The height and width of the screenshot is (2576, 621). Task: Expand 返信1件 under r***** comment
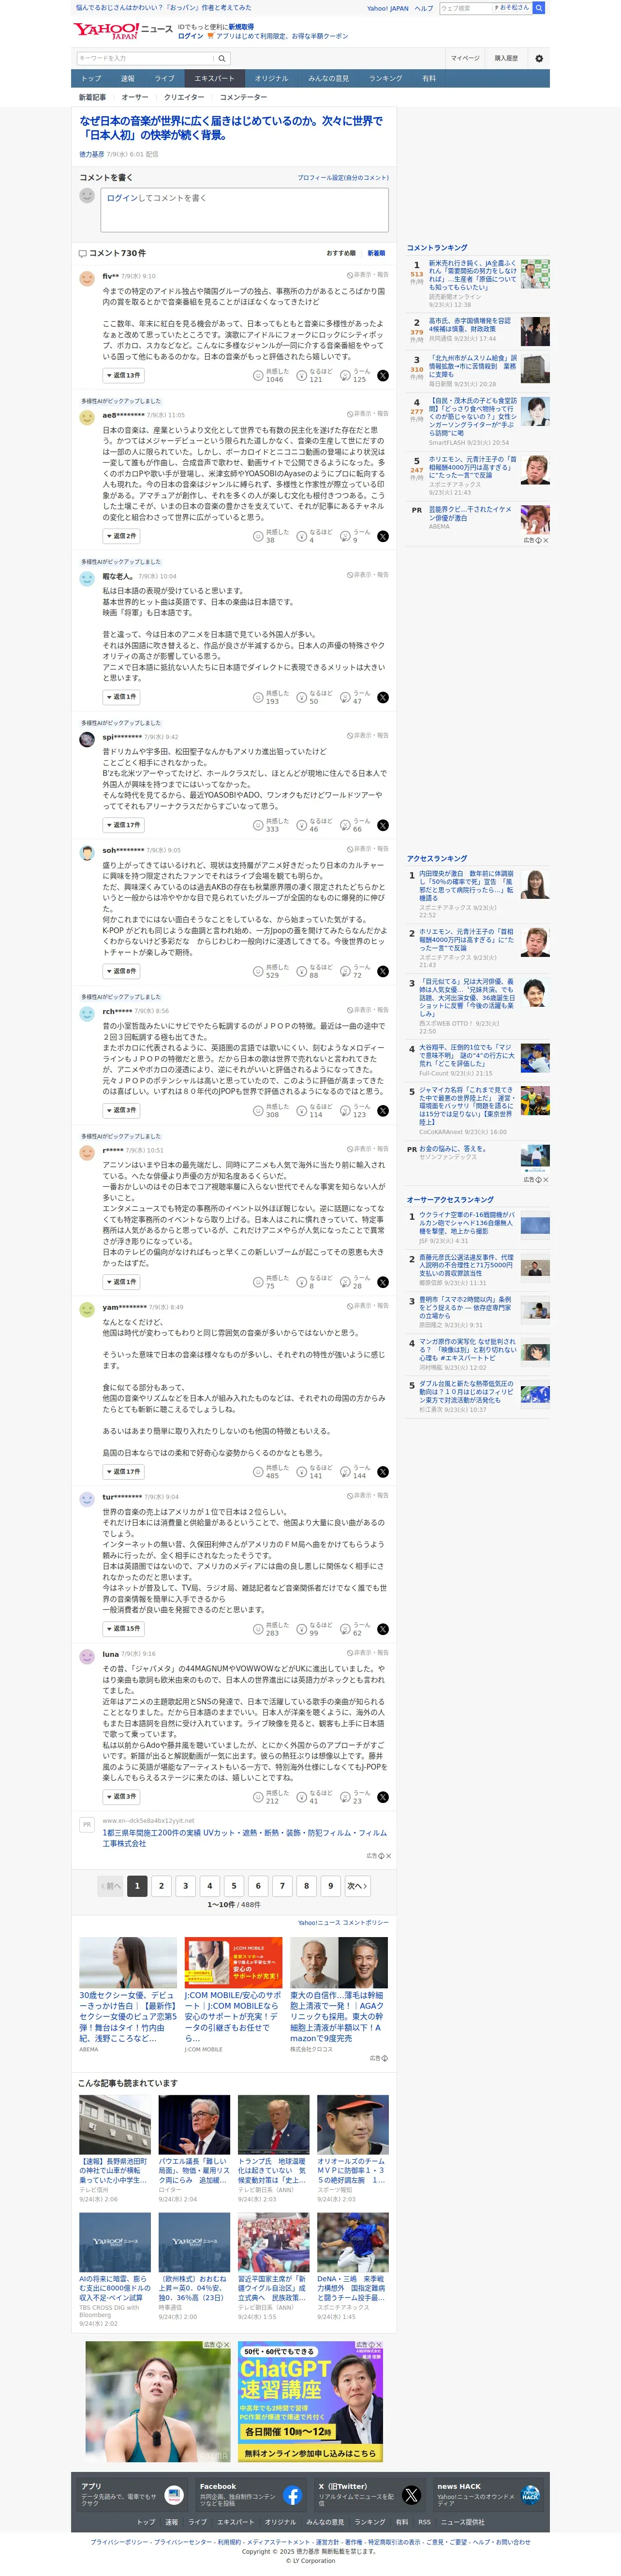tap(121, 1281)
